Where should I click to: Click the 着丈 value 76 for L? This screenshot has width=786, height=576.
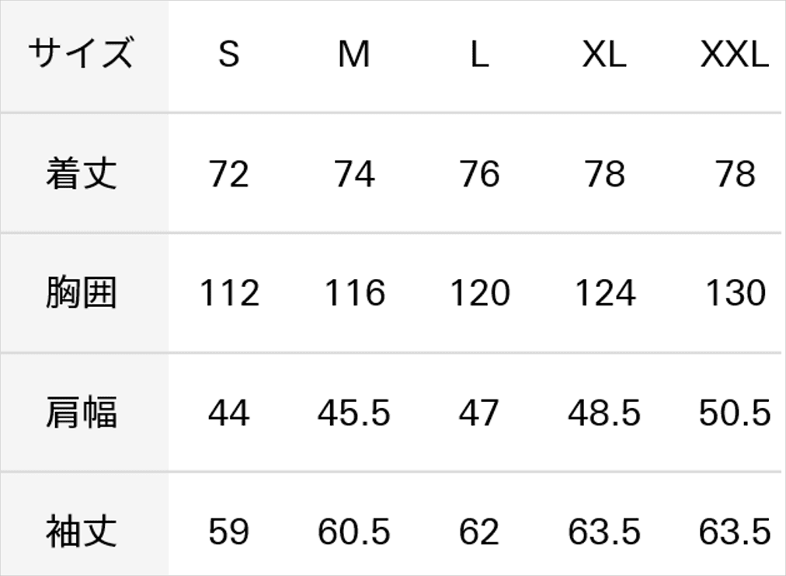click(x=479, y=174)
